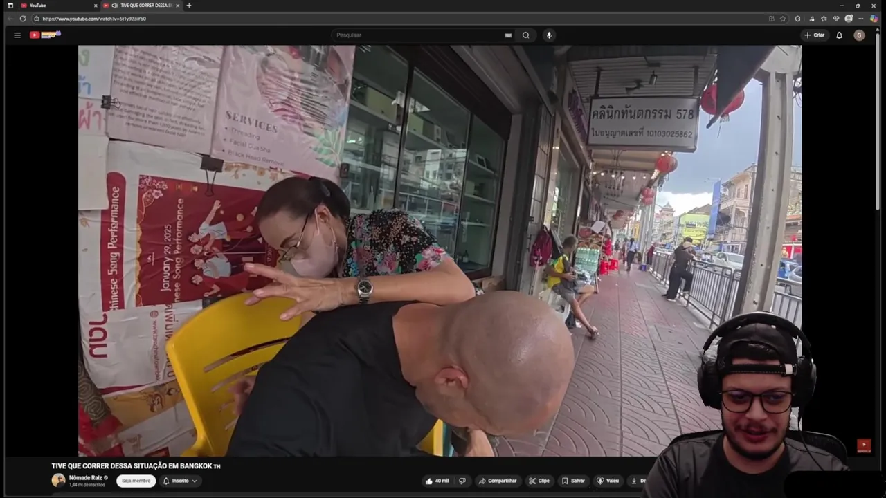Start voice search with microphone icon
This screenshot has height=498, width=886.
pyautogui.click(x=549, y=35)
